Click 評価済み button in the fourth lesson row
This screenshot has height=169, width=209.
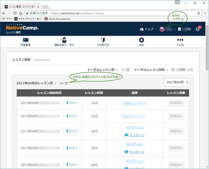click(176, 148)
